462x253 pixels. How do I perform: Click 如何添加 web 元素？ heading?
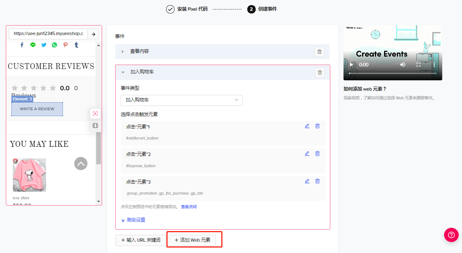[x=365, y=89]
